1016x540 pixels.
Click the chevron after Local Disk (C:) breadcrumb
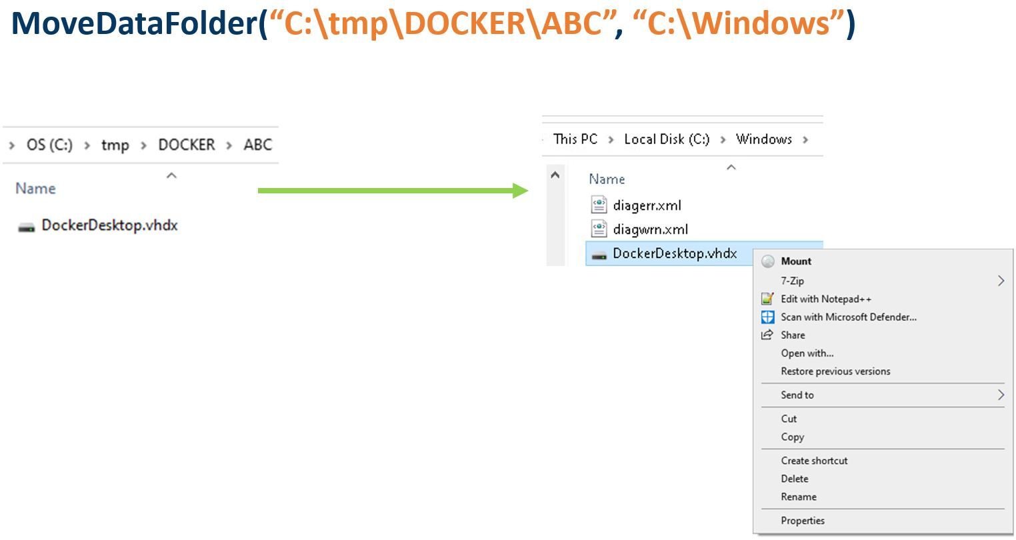pos(723,139)
